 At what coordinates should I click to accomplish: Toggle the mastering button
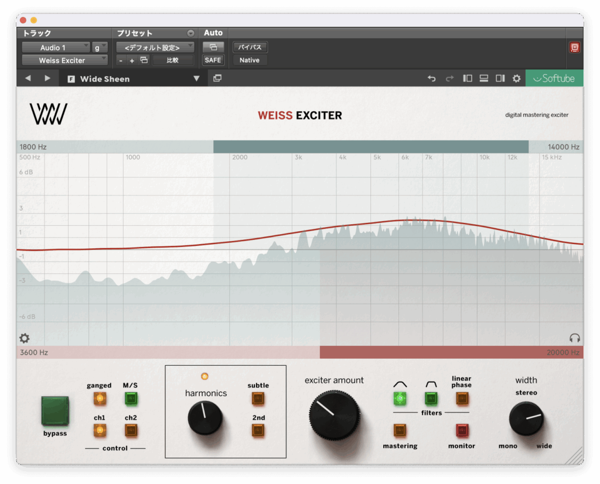(x=400, y=431)
